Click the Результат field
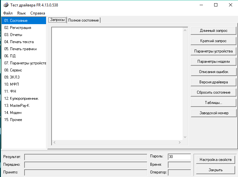This screenshot has height=177, width=238. click(86, 157)
